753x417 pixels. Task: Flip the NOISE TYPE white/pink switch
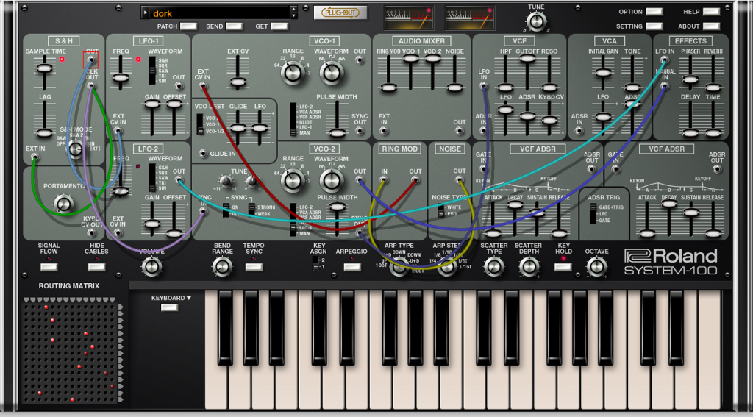pyautogui.click(x=440, y=210)
